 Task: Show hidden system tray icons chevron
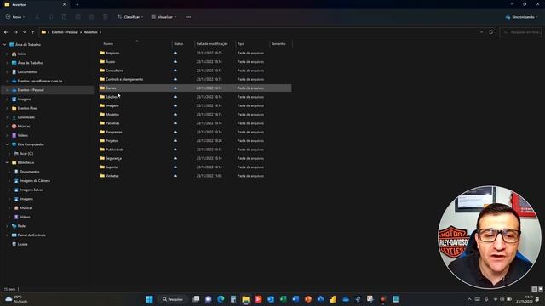(469, 299)
